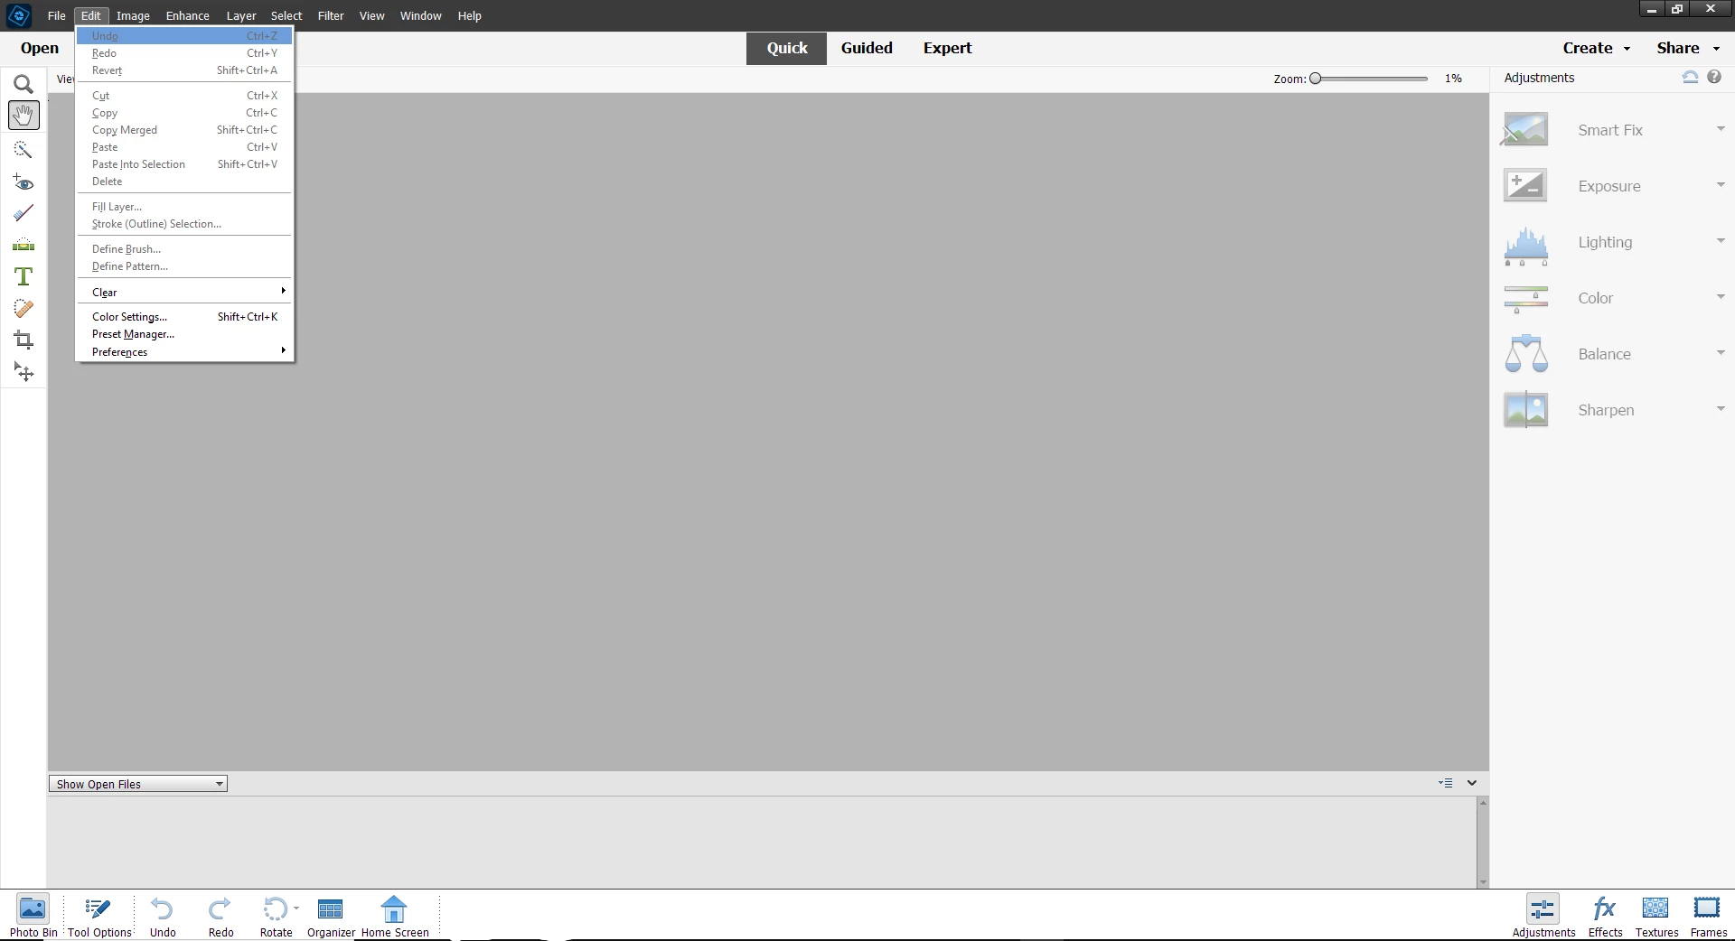Switch to Expert mode tab
The height and width of the screenshot is (941, 1735).
[x=947, y=49]
